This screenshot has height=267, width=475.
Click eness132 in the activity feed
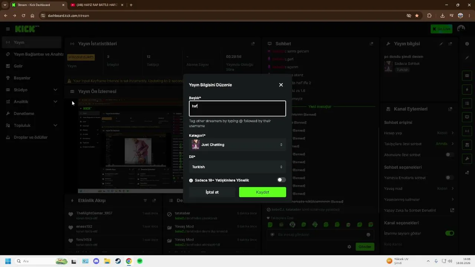[x=84, y=227]
